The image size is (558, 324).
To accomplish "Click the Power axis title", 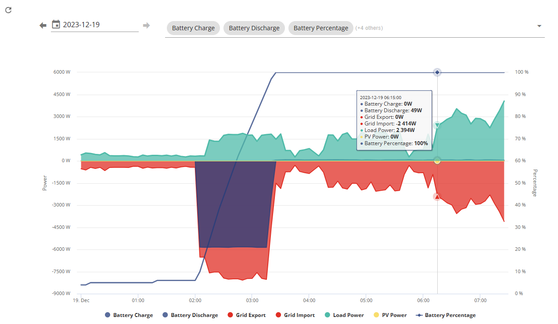I will 44,183.
